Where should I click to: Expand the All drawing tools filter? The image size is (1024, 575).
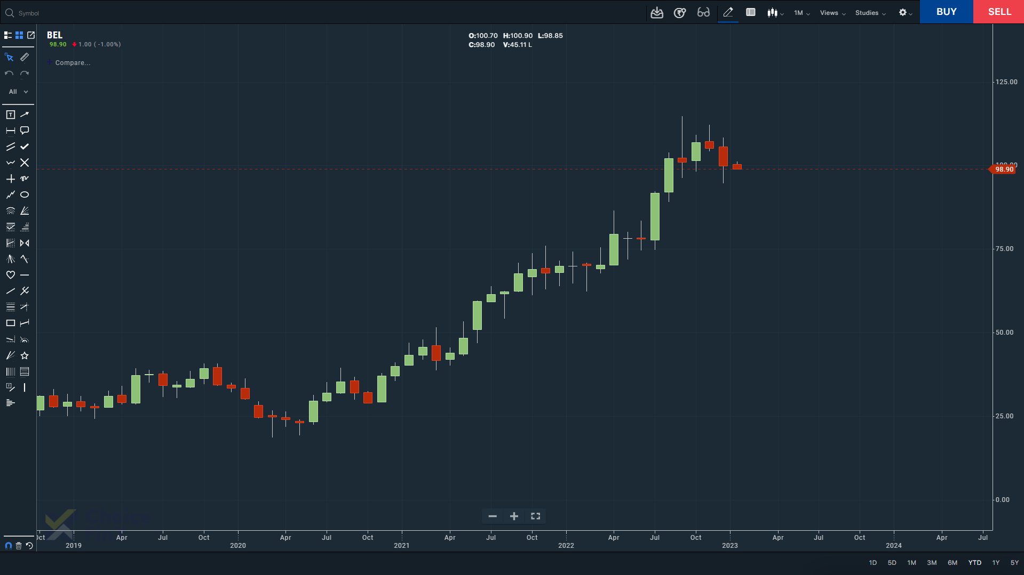18,92
